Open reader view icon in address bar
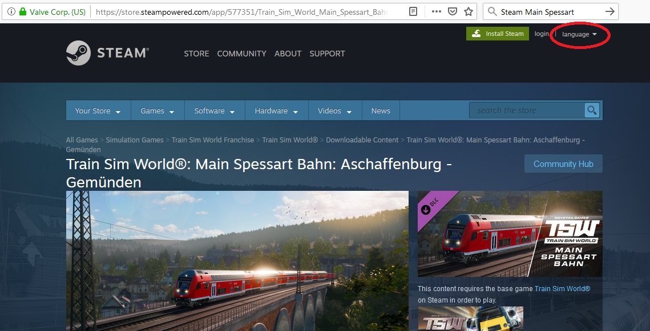The height and width of the screenshot is (331, 650). click(x=413, y=11)
